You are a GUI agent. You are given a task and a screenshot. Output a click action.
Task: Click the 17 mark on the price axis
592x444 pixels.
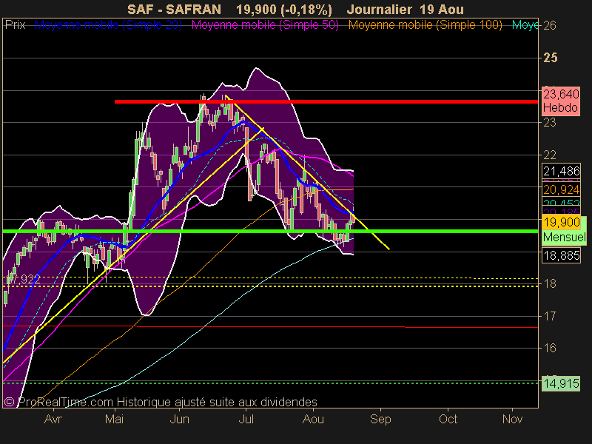point(550,316)
